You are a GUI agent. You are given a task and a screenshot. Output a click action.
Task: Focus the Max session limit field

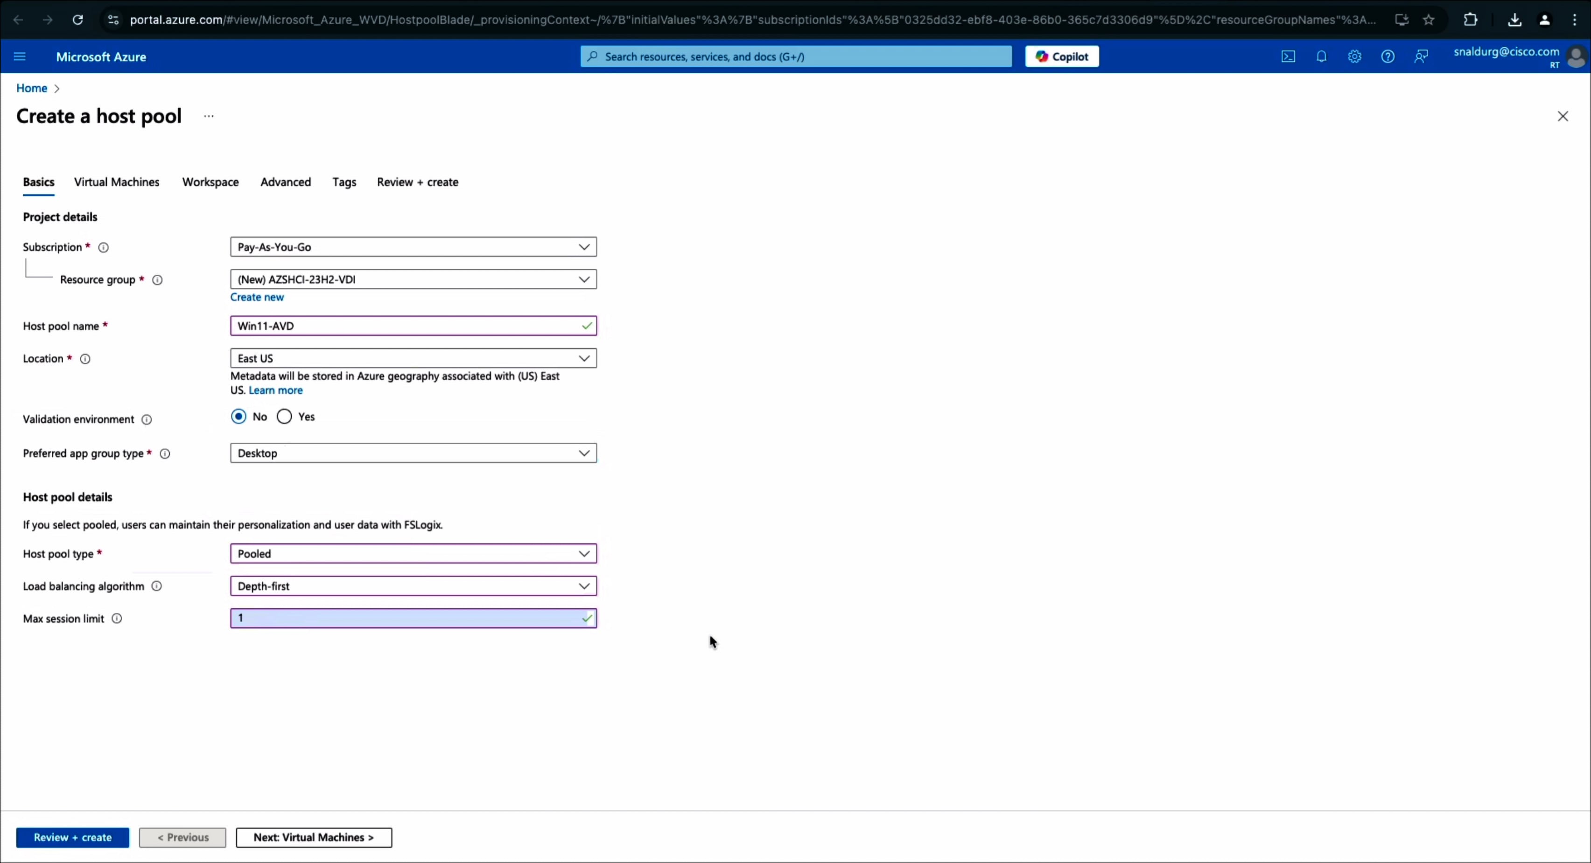coord(413,618)
